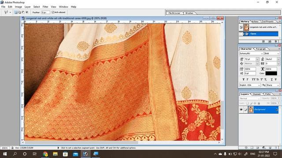Viewport: 282px width, 158px height.
Task: Switch to the Paths tab
Action: click(268, 94)
